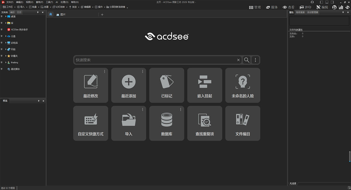Pin the 文件夹 panel with the pin icon

(38, 12)
